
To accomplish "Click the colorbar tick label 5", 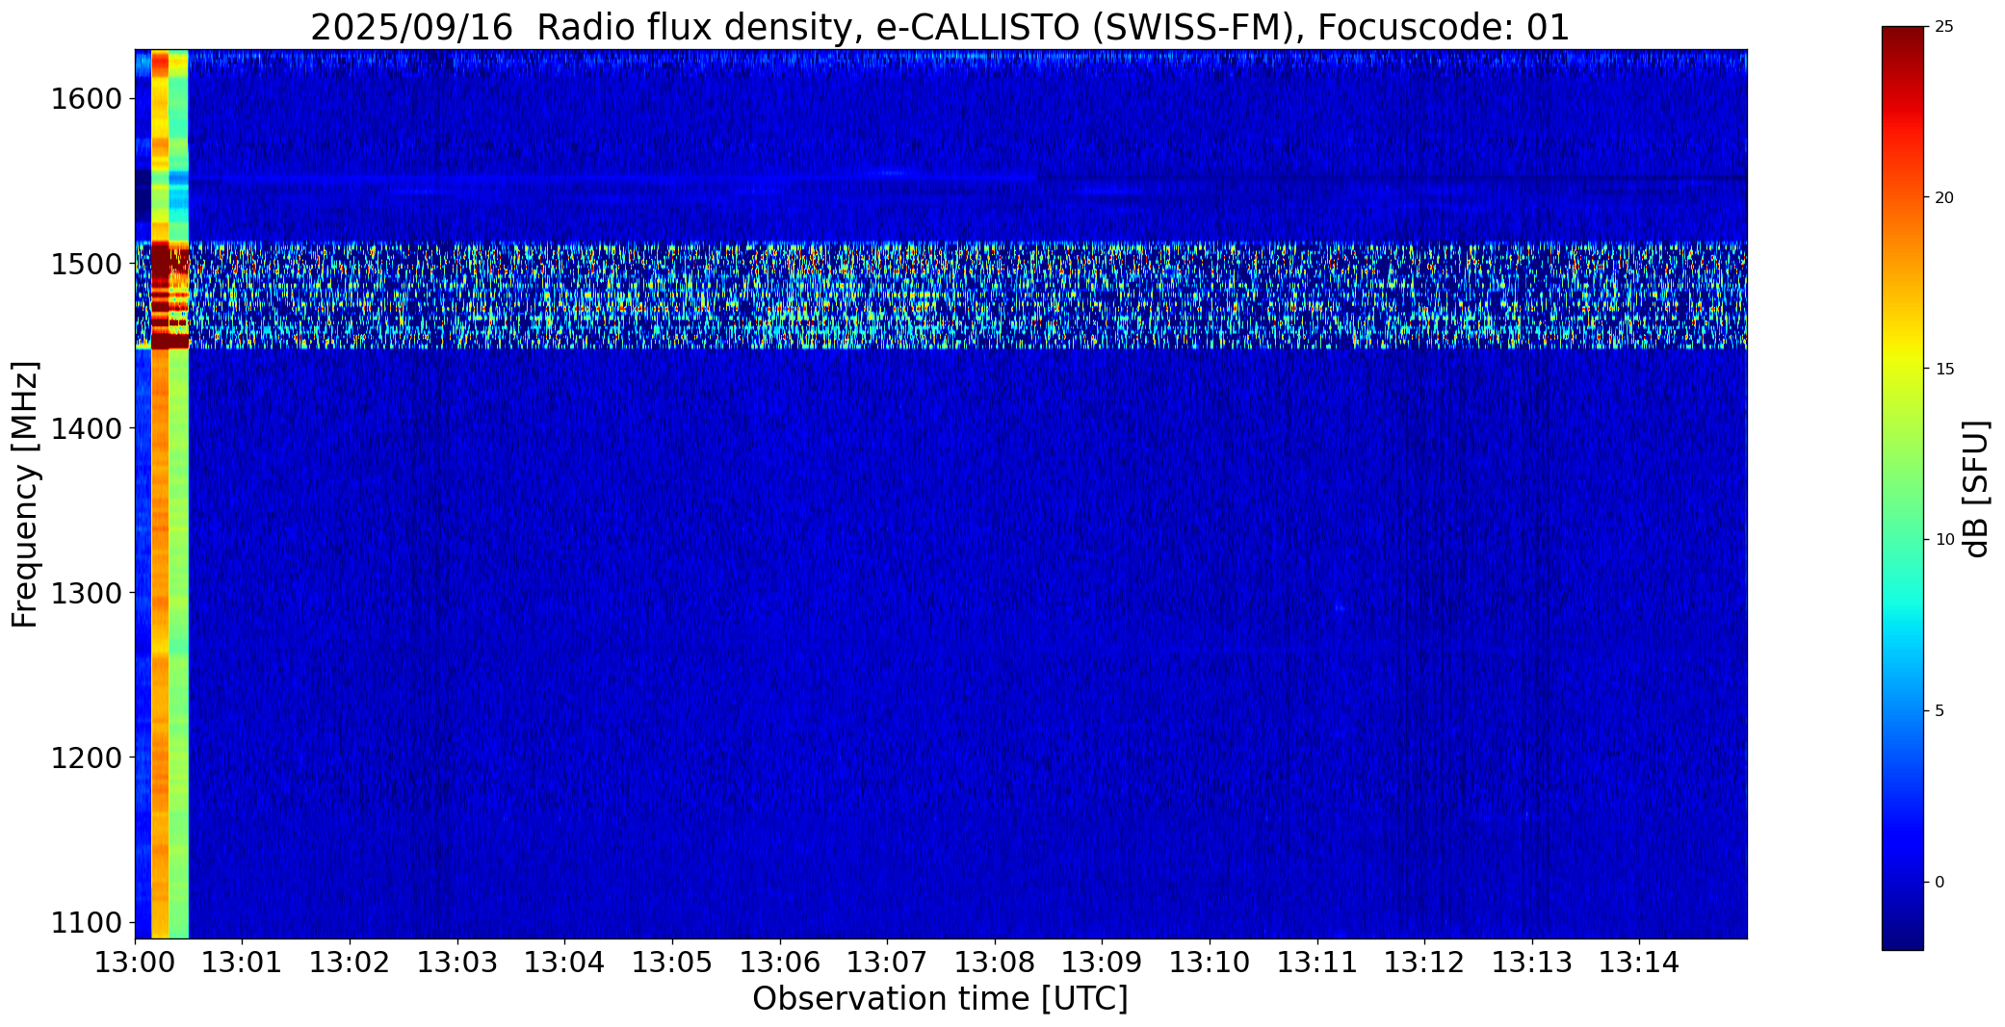I will [x=1940, y=711].
